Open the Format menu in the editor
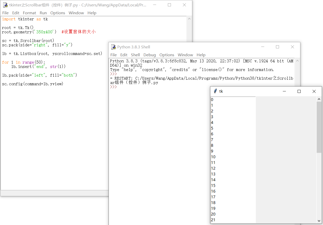The image size is (323, 225). (29, 13)
